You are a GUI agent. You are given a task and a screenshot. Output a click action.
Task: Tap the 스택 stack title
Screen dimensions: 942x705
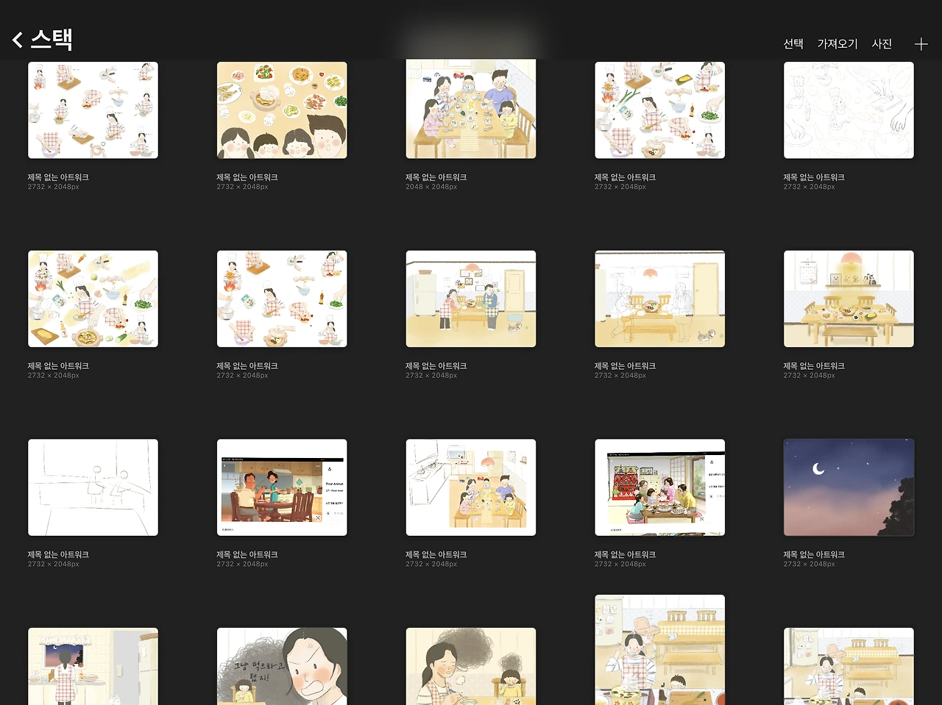coord(52,39)
